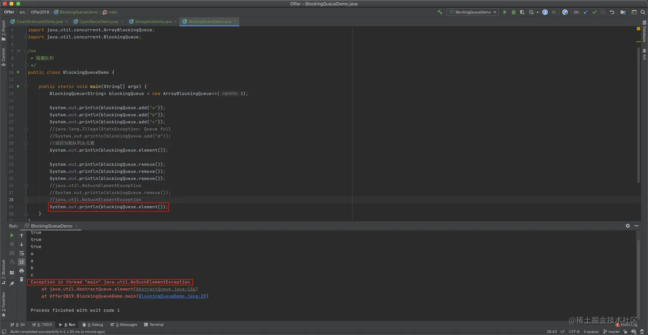
Task: Print the console output via the printer icon
Action: tap(21, 271)
